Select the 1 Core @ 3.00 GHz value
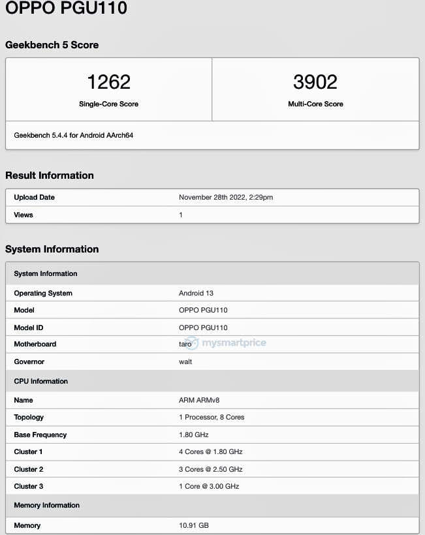This screenshot has height=535, width=425. click(209, 487)
